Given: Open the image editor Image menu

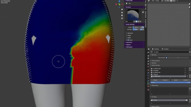Looking at the screenshot, I should (x=157, y=1).
